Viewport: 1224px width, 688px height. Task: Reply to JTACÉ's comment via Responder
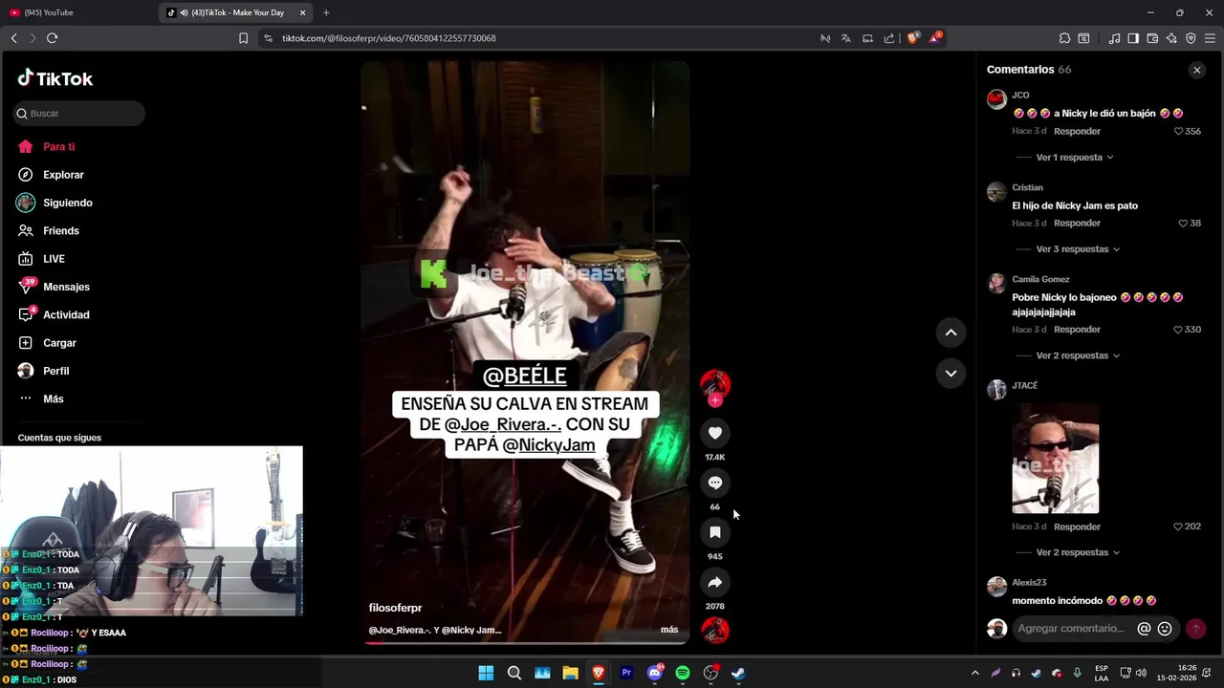point(1077,527)
